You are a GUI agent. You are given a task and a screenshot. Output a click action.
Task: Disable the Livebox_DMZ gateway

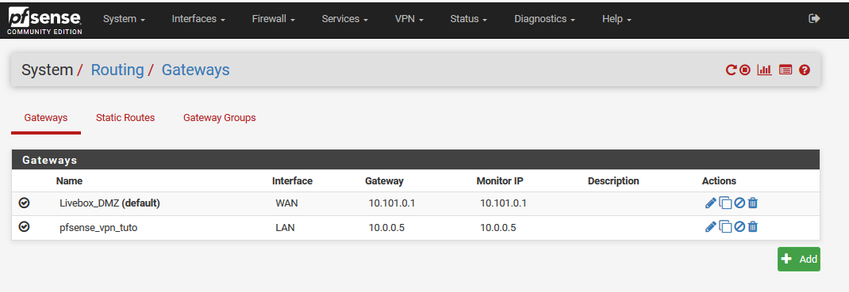coord(739,203)
